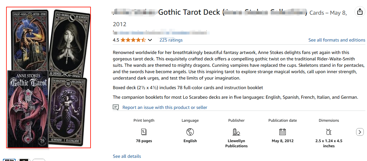367x161 pixels.
Task: Select the second image thumbnail below
Action: pyautogui.click(x=24, y=159)
